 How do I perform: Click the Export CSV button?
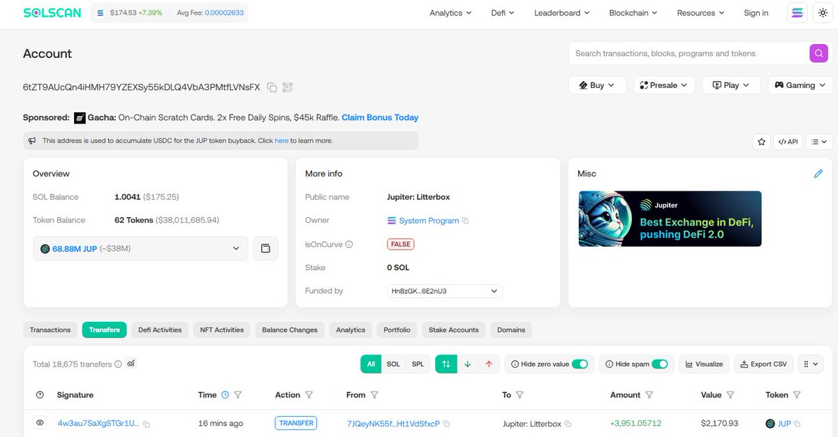tap(763, 364)
